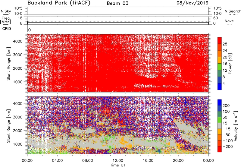Viewport: 241px width, 167px height.
Task: Pick the Velocity segment between -200 and -100
Action: coord(220,143)
